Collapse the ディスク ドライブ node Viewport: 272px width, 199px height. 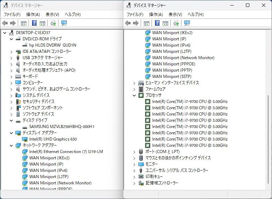(11, 120)
